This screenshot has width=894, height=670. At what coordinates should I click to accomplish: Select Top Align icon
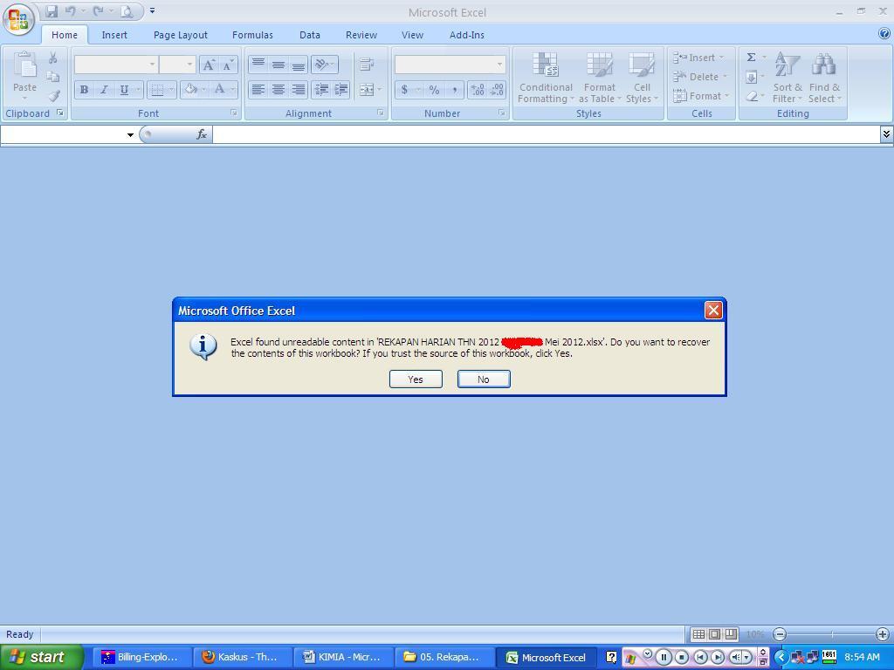pos(258,65)
